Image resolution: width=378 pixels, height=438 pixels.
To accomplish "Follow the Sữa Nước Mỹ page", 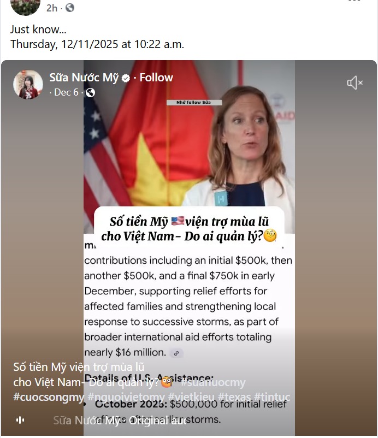I will click(x=156, y=78).
